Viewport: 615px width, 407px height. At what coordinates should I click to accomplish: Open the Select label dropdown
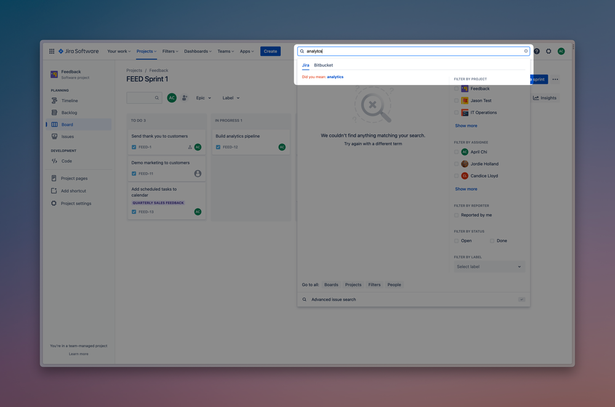click(489, 267)
